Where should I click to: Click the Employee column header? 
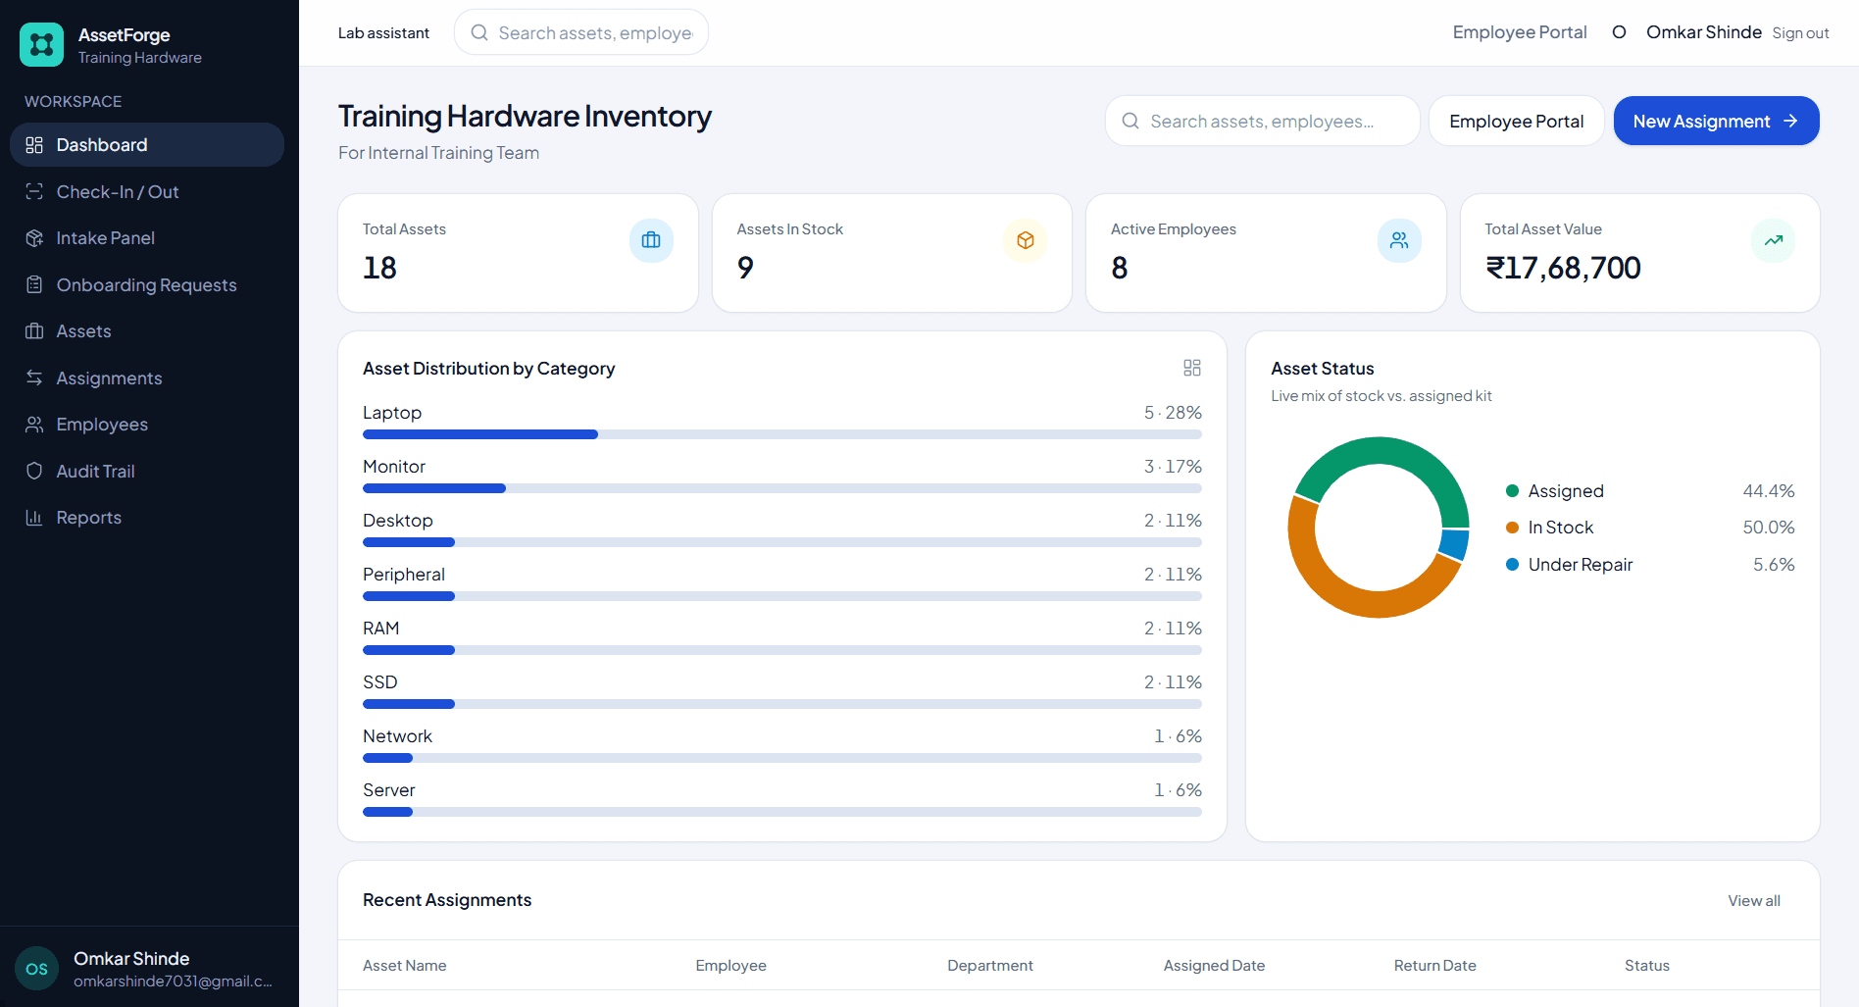[731, 966]
